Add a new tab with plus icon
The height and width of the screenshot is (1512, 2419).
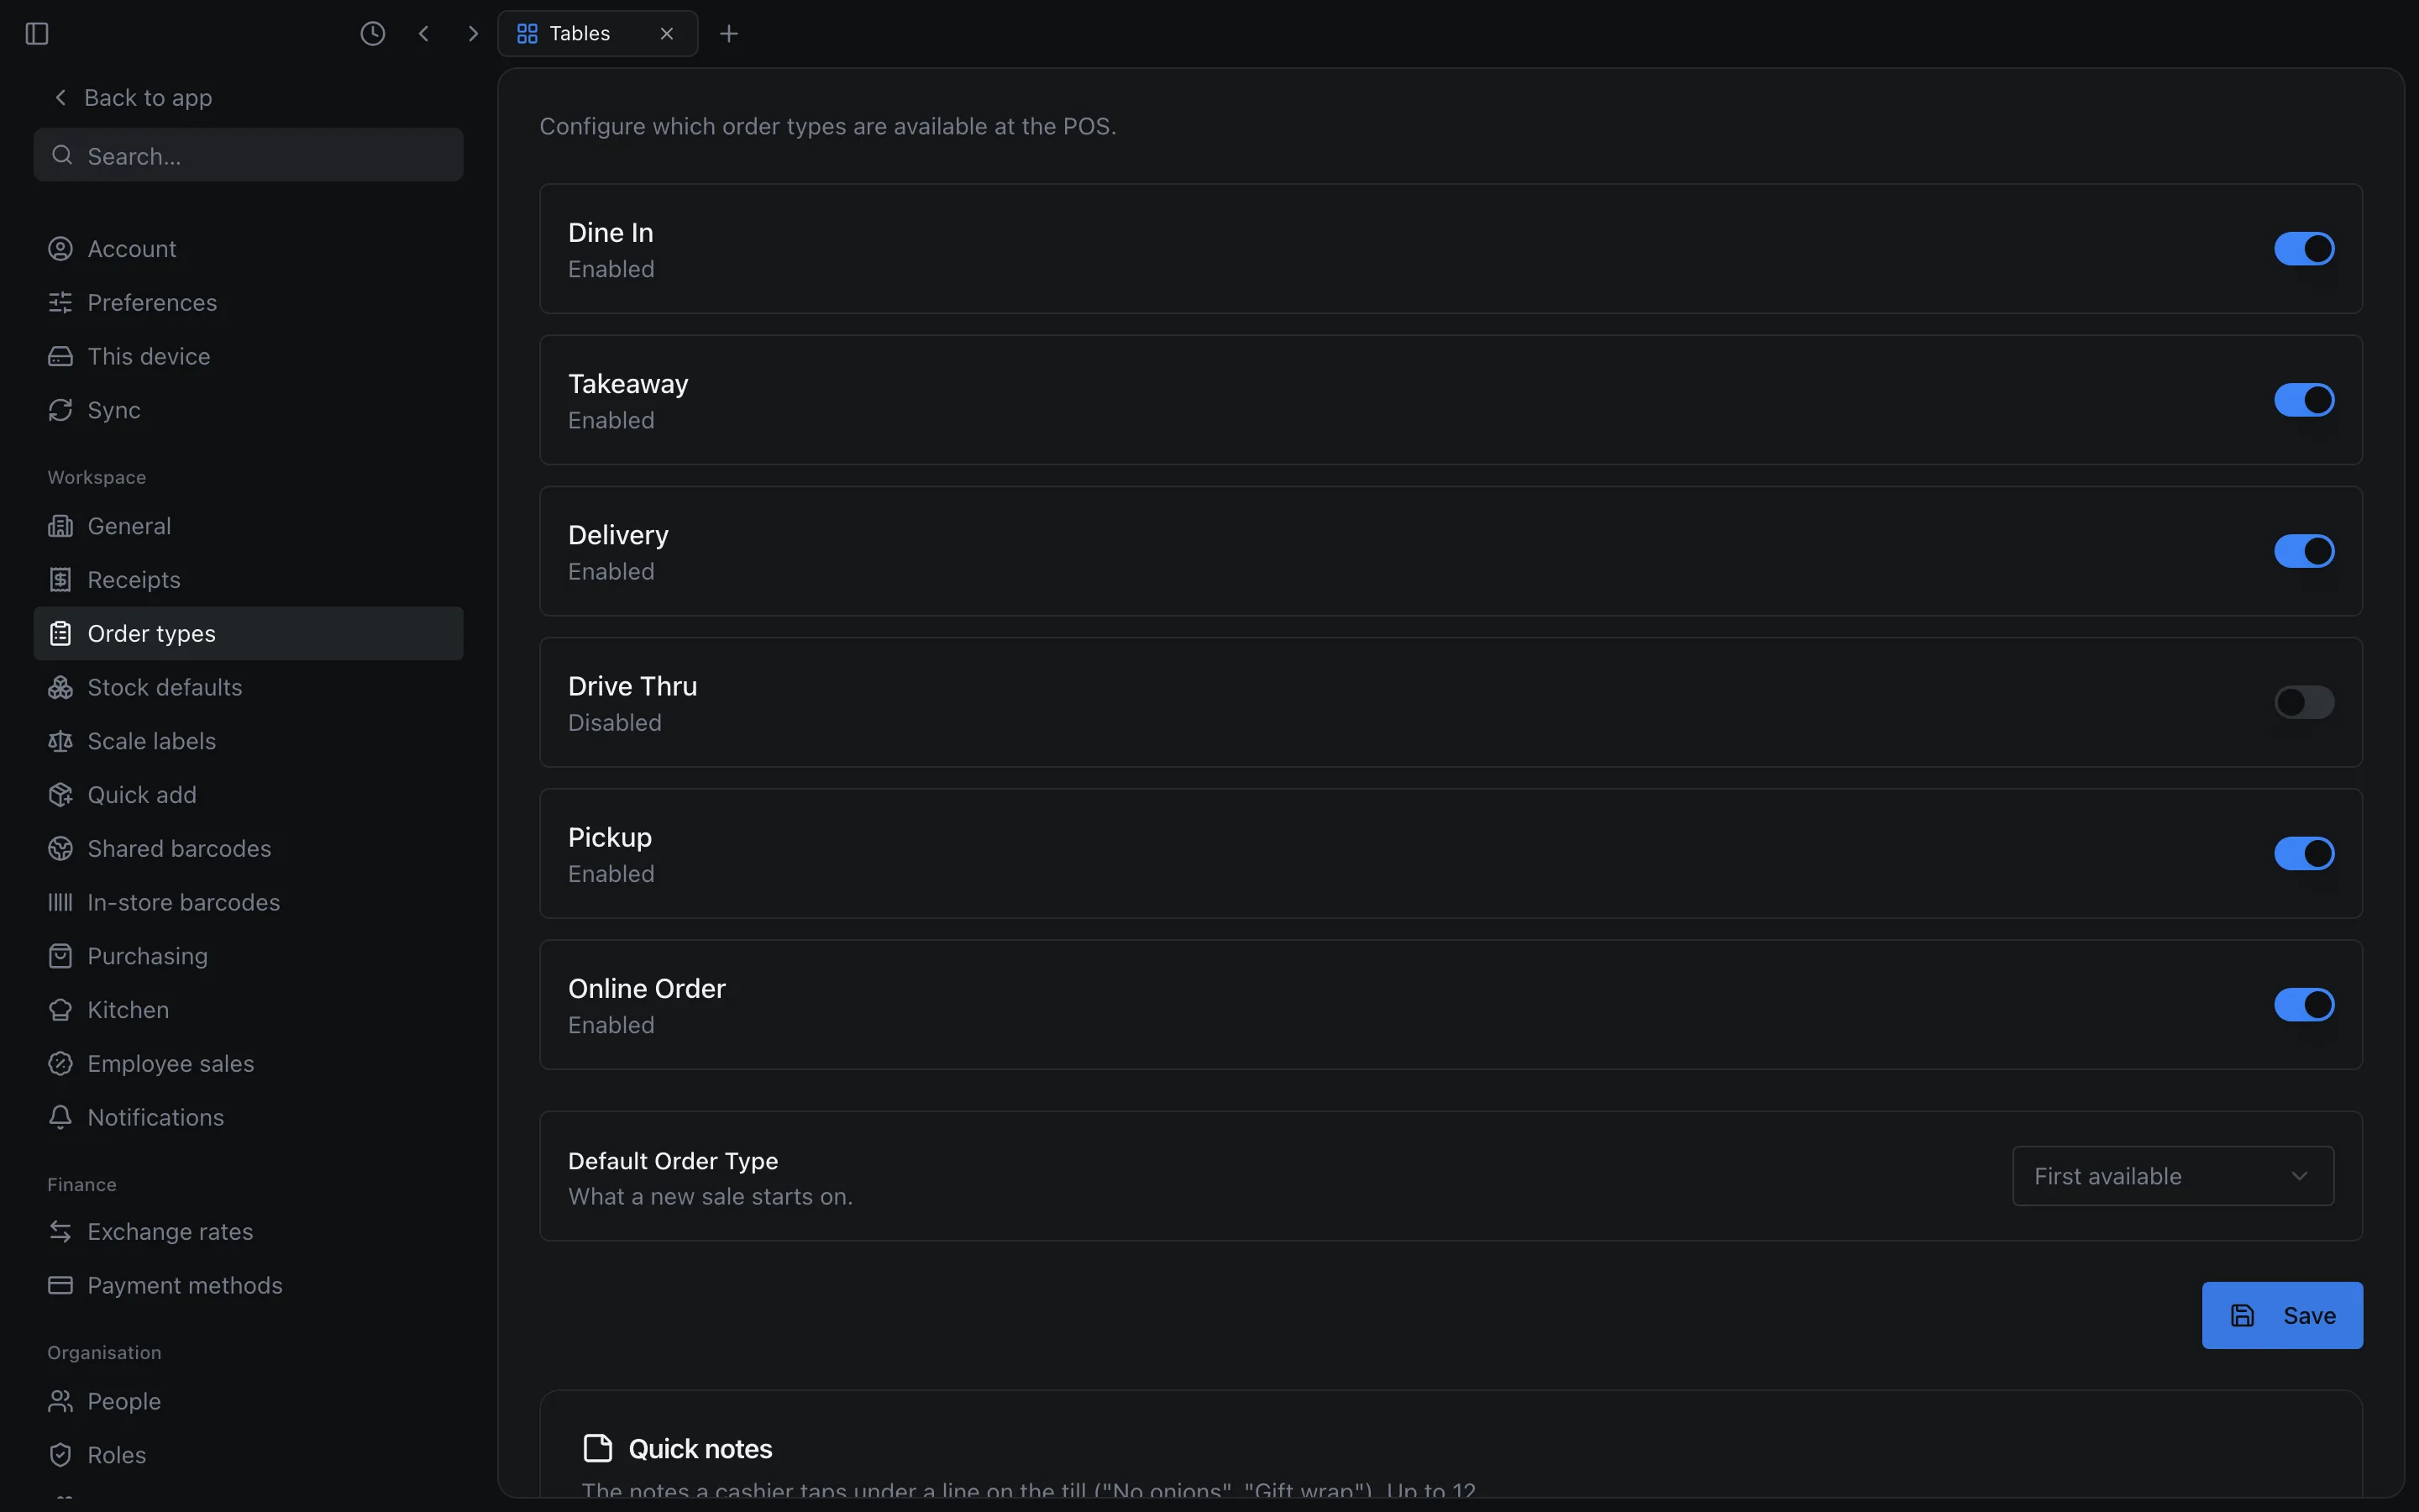[x=729, y=34]
